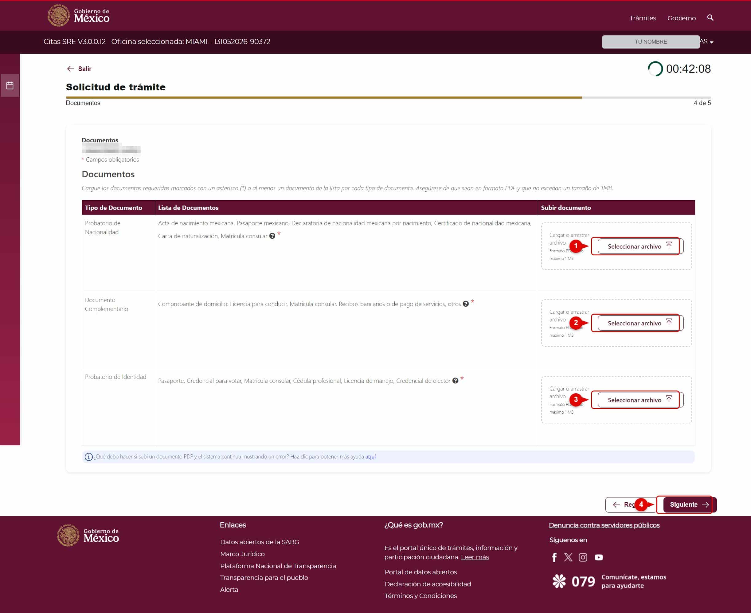Click Síguenos en footer text
The image size is (751, 613).
click(x=568, y=540)
